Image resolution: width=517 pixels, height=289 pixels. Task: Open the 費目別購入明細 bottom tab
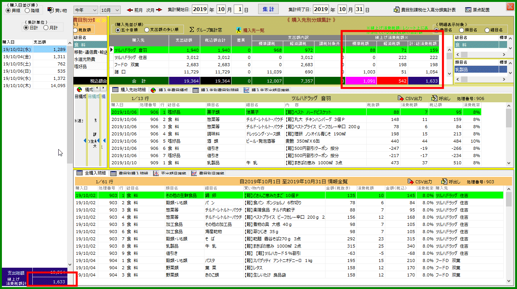(x=113, y=173)
